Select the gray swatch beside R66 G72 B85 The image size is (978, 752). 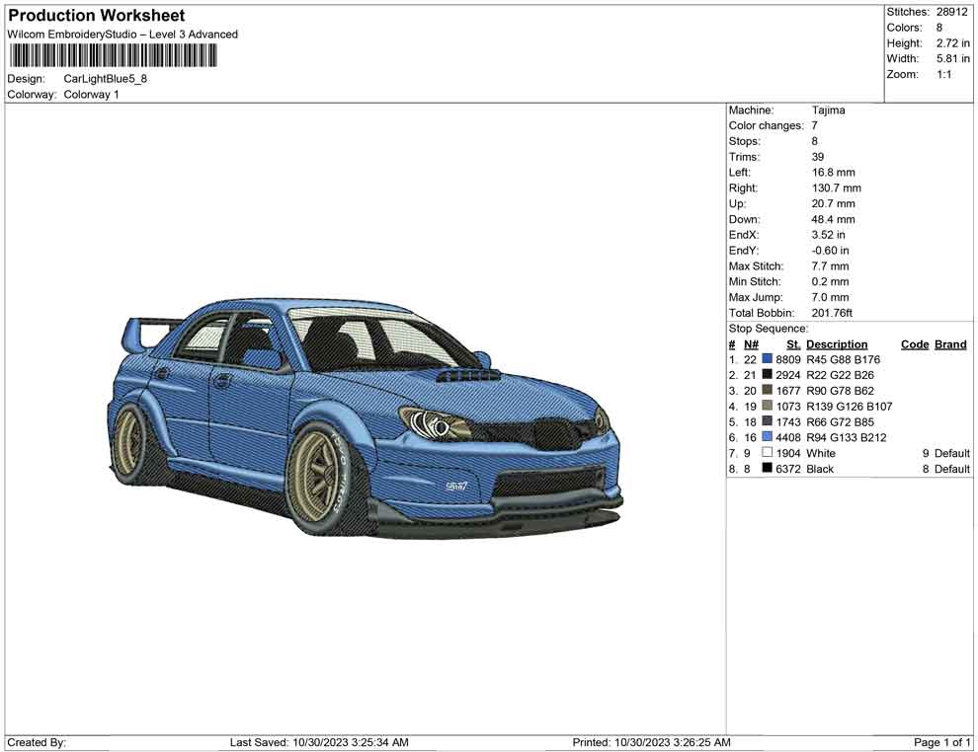pos(768,422)
